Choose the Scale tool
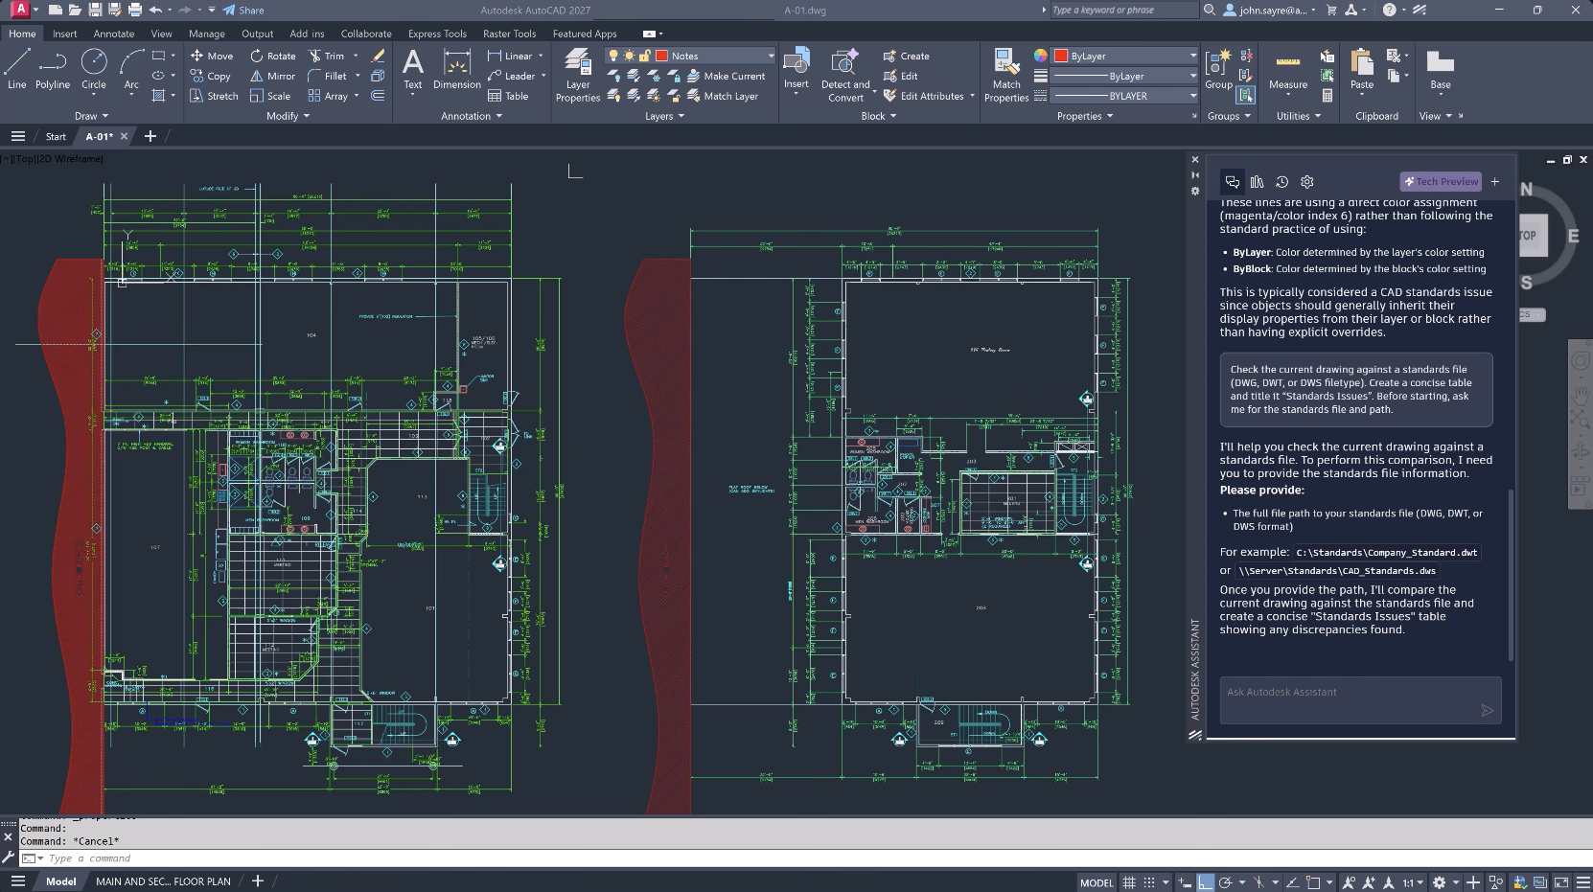This screenshot has width=1593, height=892. tap(270, 96)
